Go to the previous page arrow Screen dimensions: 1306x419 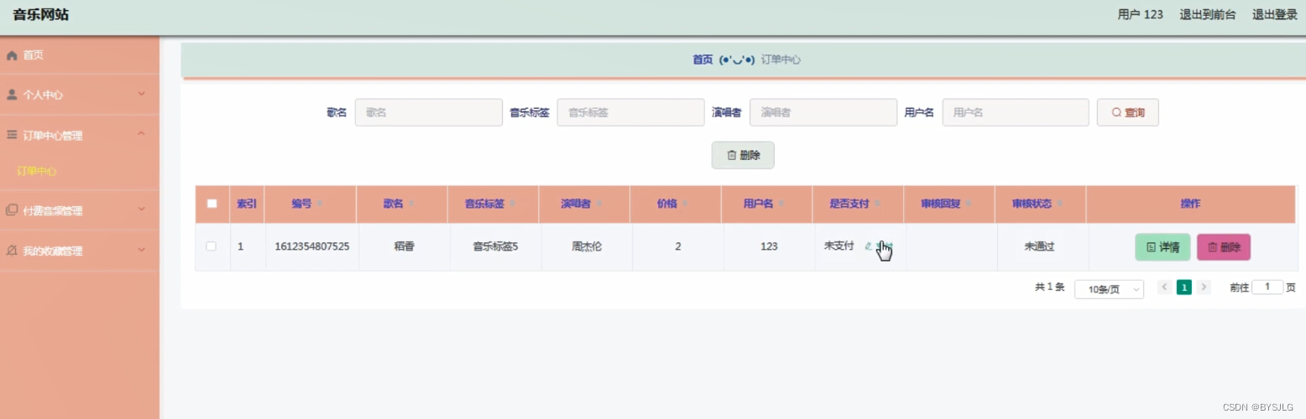[1165, 287]
